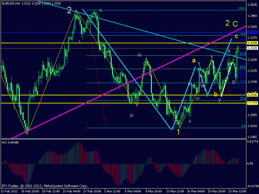Select the 1.3280 price axis label

click(x=252, y=60)
